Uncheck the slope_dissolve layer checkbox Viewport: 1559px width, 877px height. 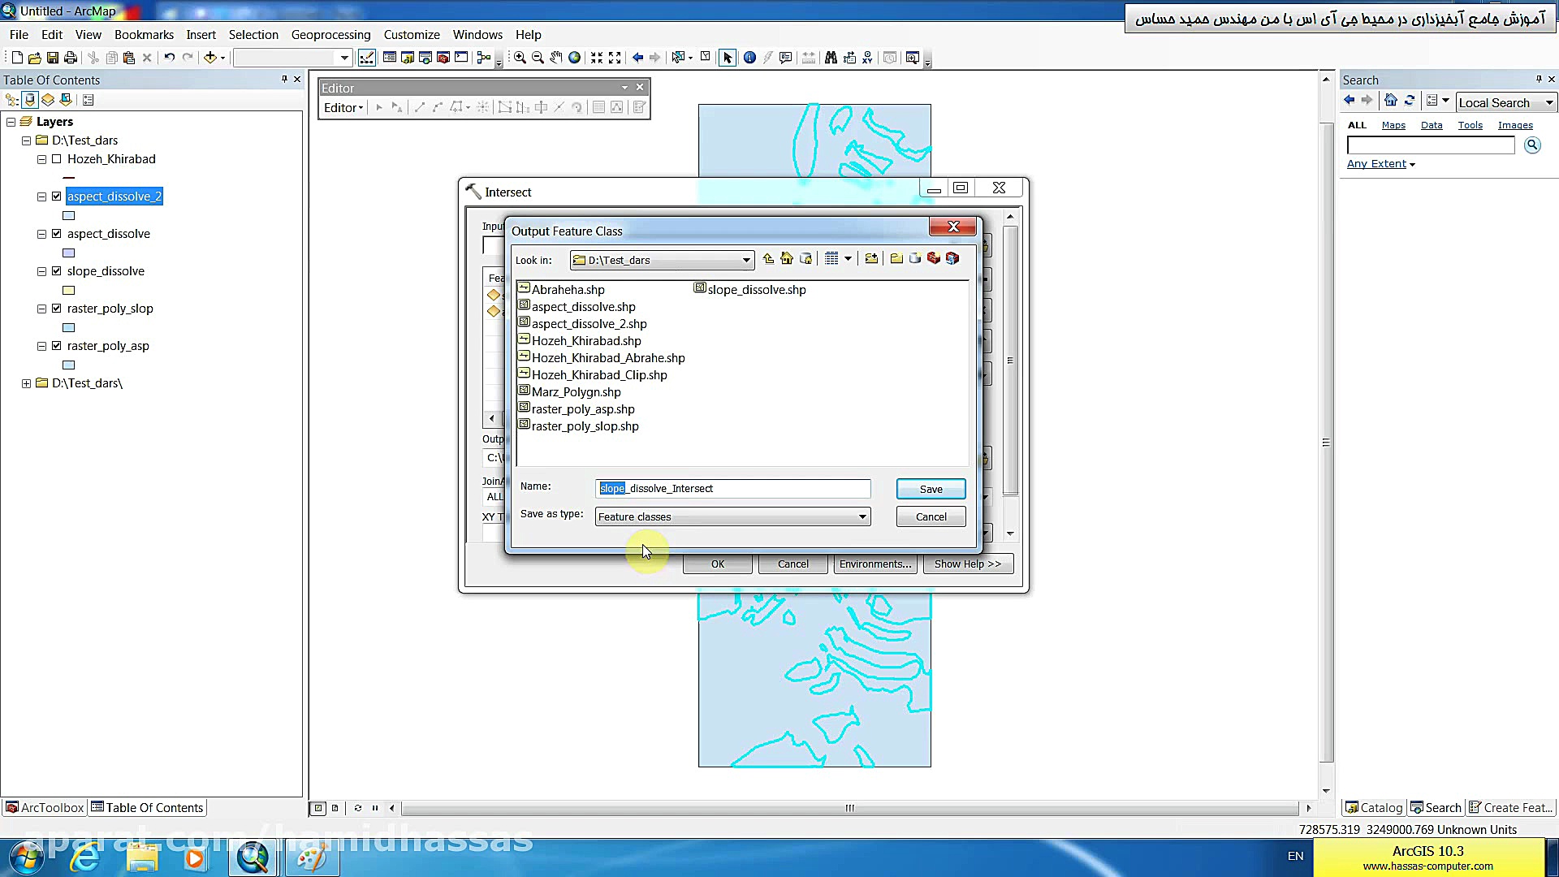coord(57,271)
